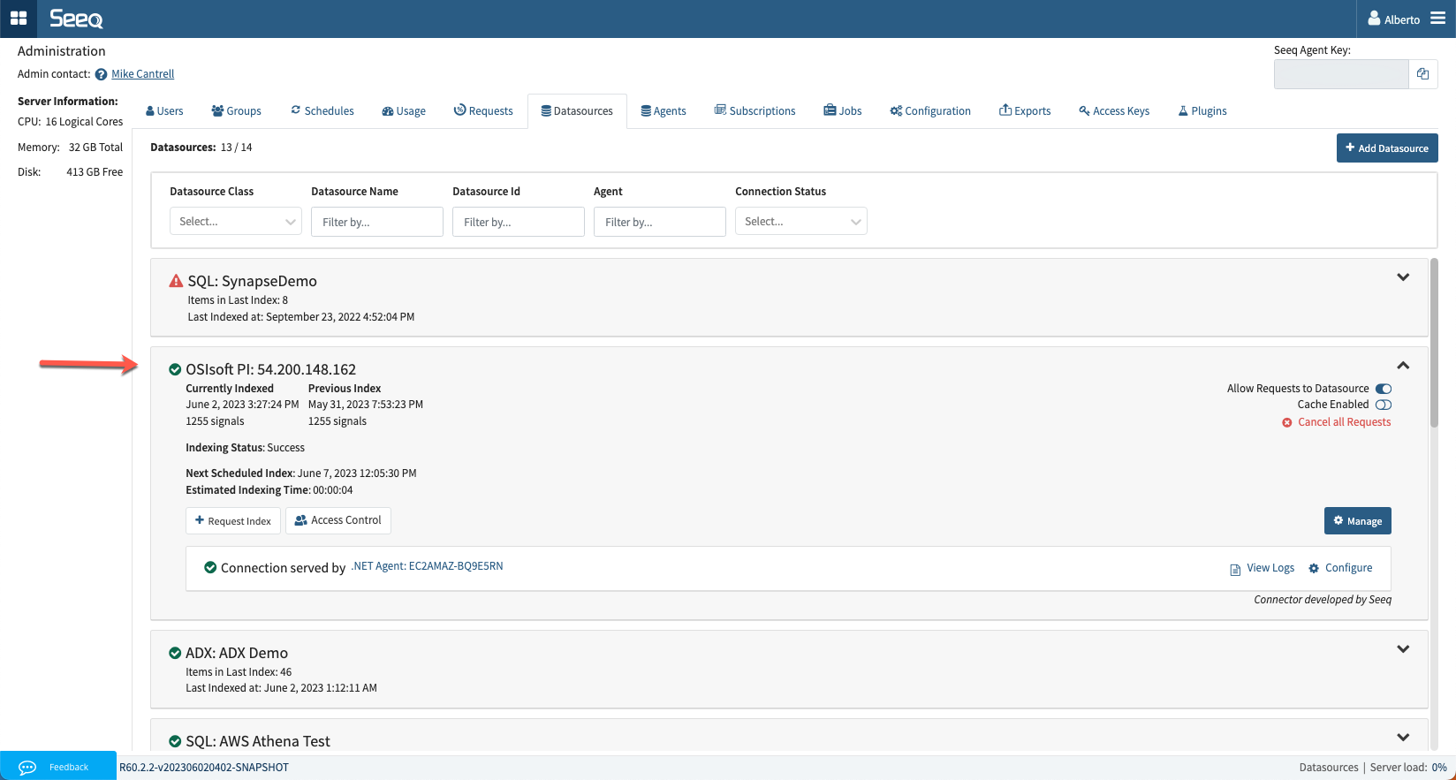Screen dimensions: 1456x780
Task: Click the Add Datasource button
Action: (x=1386, y=148)
